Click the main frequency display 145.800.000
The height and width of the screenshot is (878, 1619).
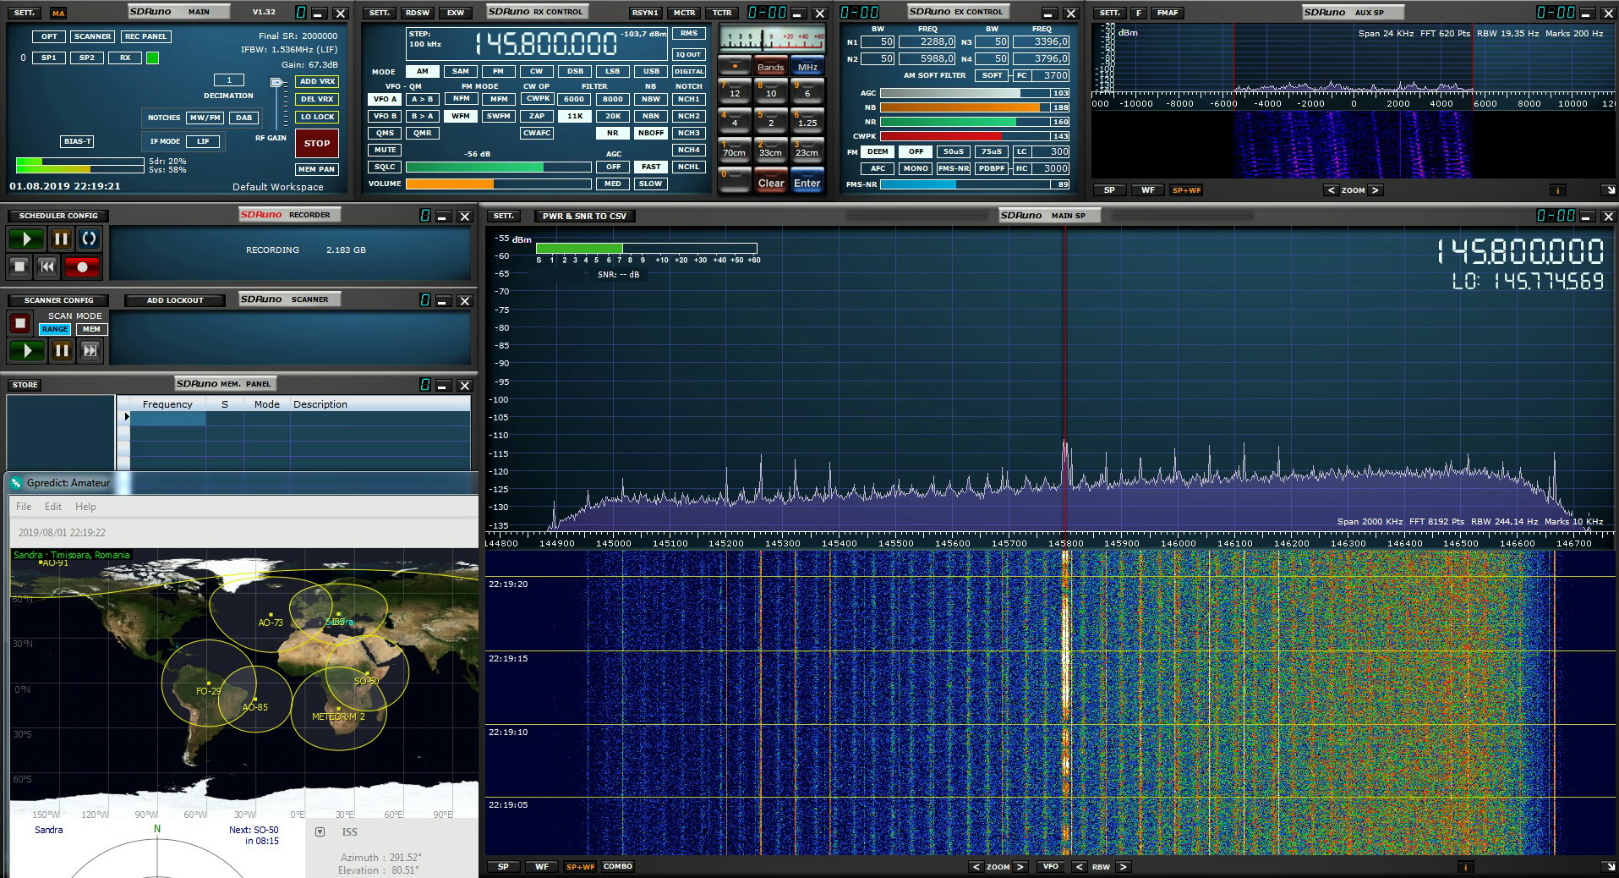(546, 44)
